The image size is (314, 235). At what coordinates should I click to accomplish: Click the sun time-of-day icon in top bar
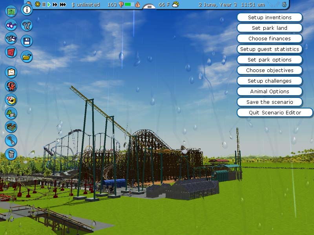point(37,4)
